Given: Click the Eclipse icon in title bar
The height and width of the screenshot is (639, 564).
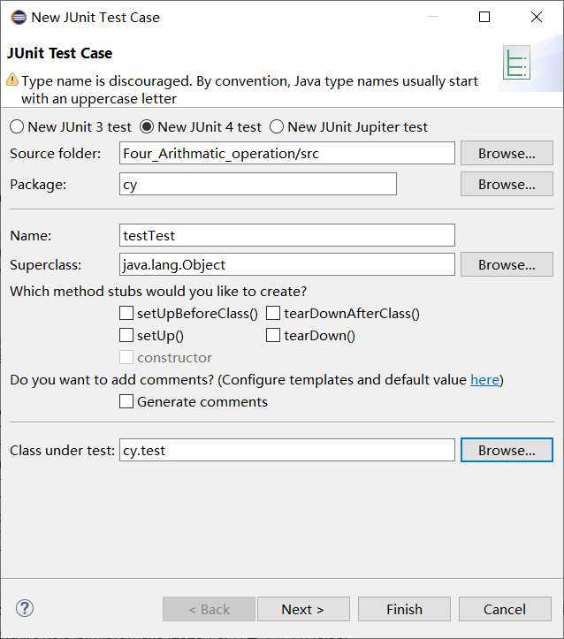Looking at the screenshot, I should (x=18, y=17).
